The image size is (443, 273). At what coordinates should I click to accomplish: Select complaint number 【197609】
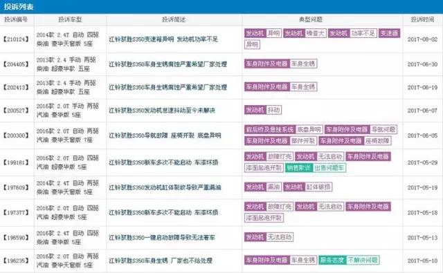click(x=16, y=187)
